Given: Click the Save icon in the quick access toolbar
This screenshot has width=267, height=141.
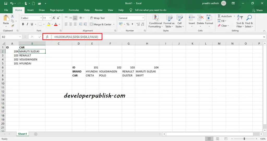Looking at the screenshot, I should (6, 3).
